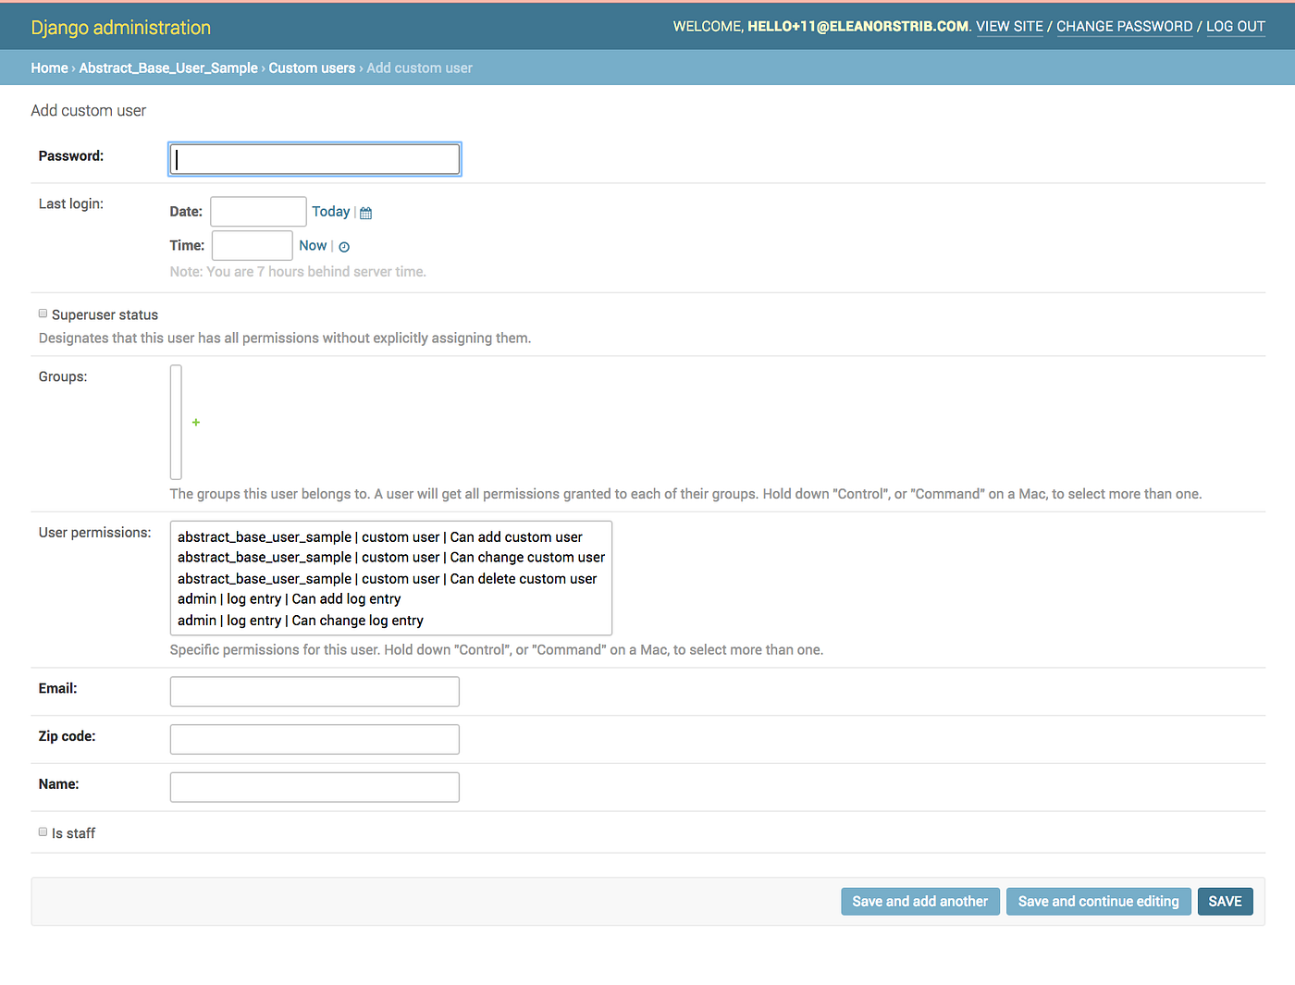The image size is (1295, 985).
Task: Click LOG OUT in the header
Action: tap(1235, 26)
